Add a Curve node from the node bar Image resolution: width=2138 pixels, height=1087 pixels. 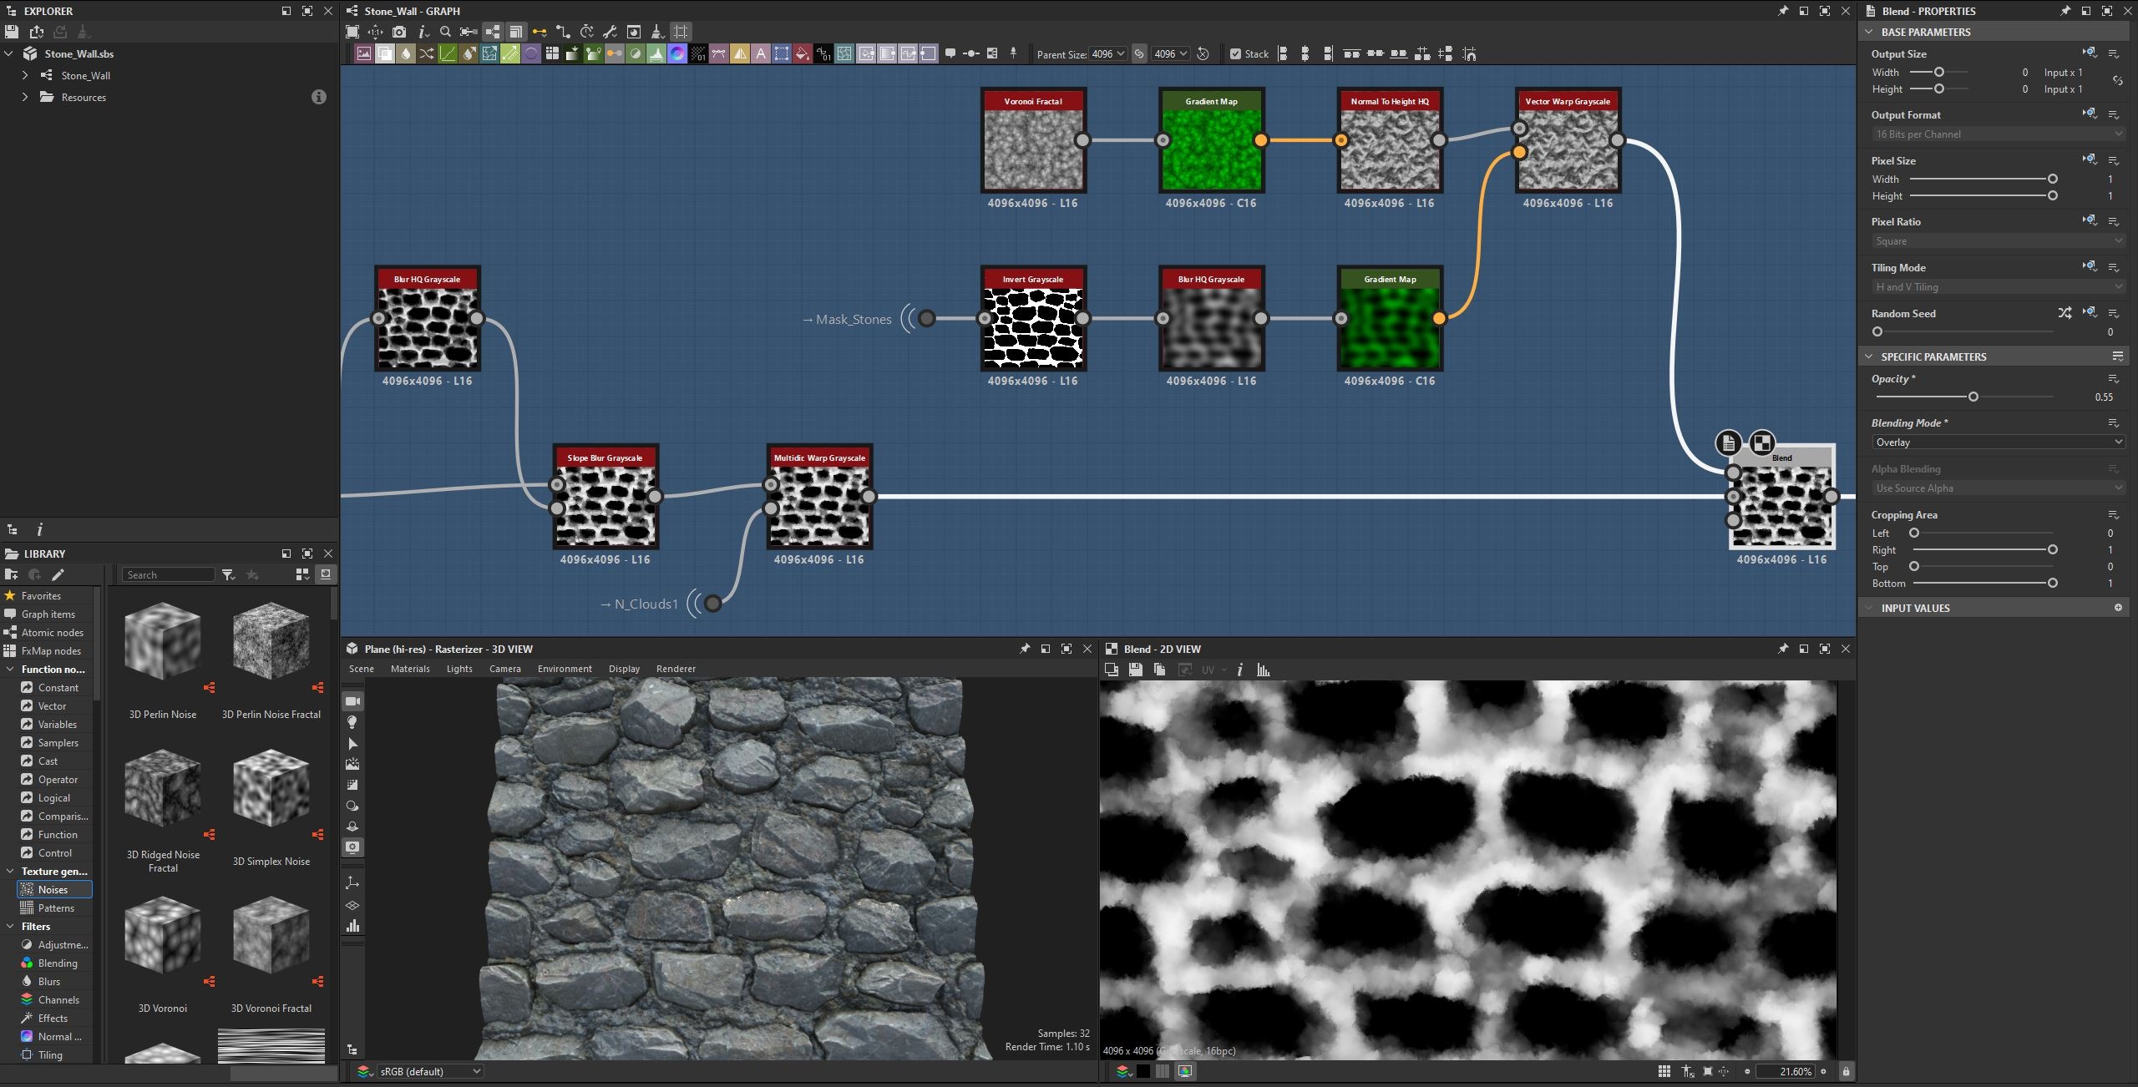(x=448, y=53)
